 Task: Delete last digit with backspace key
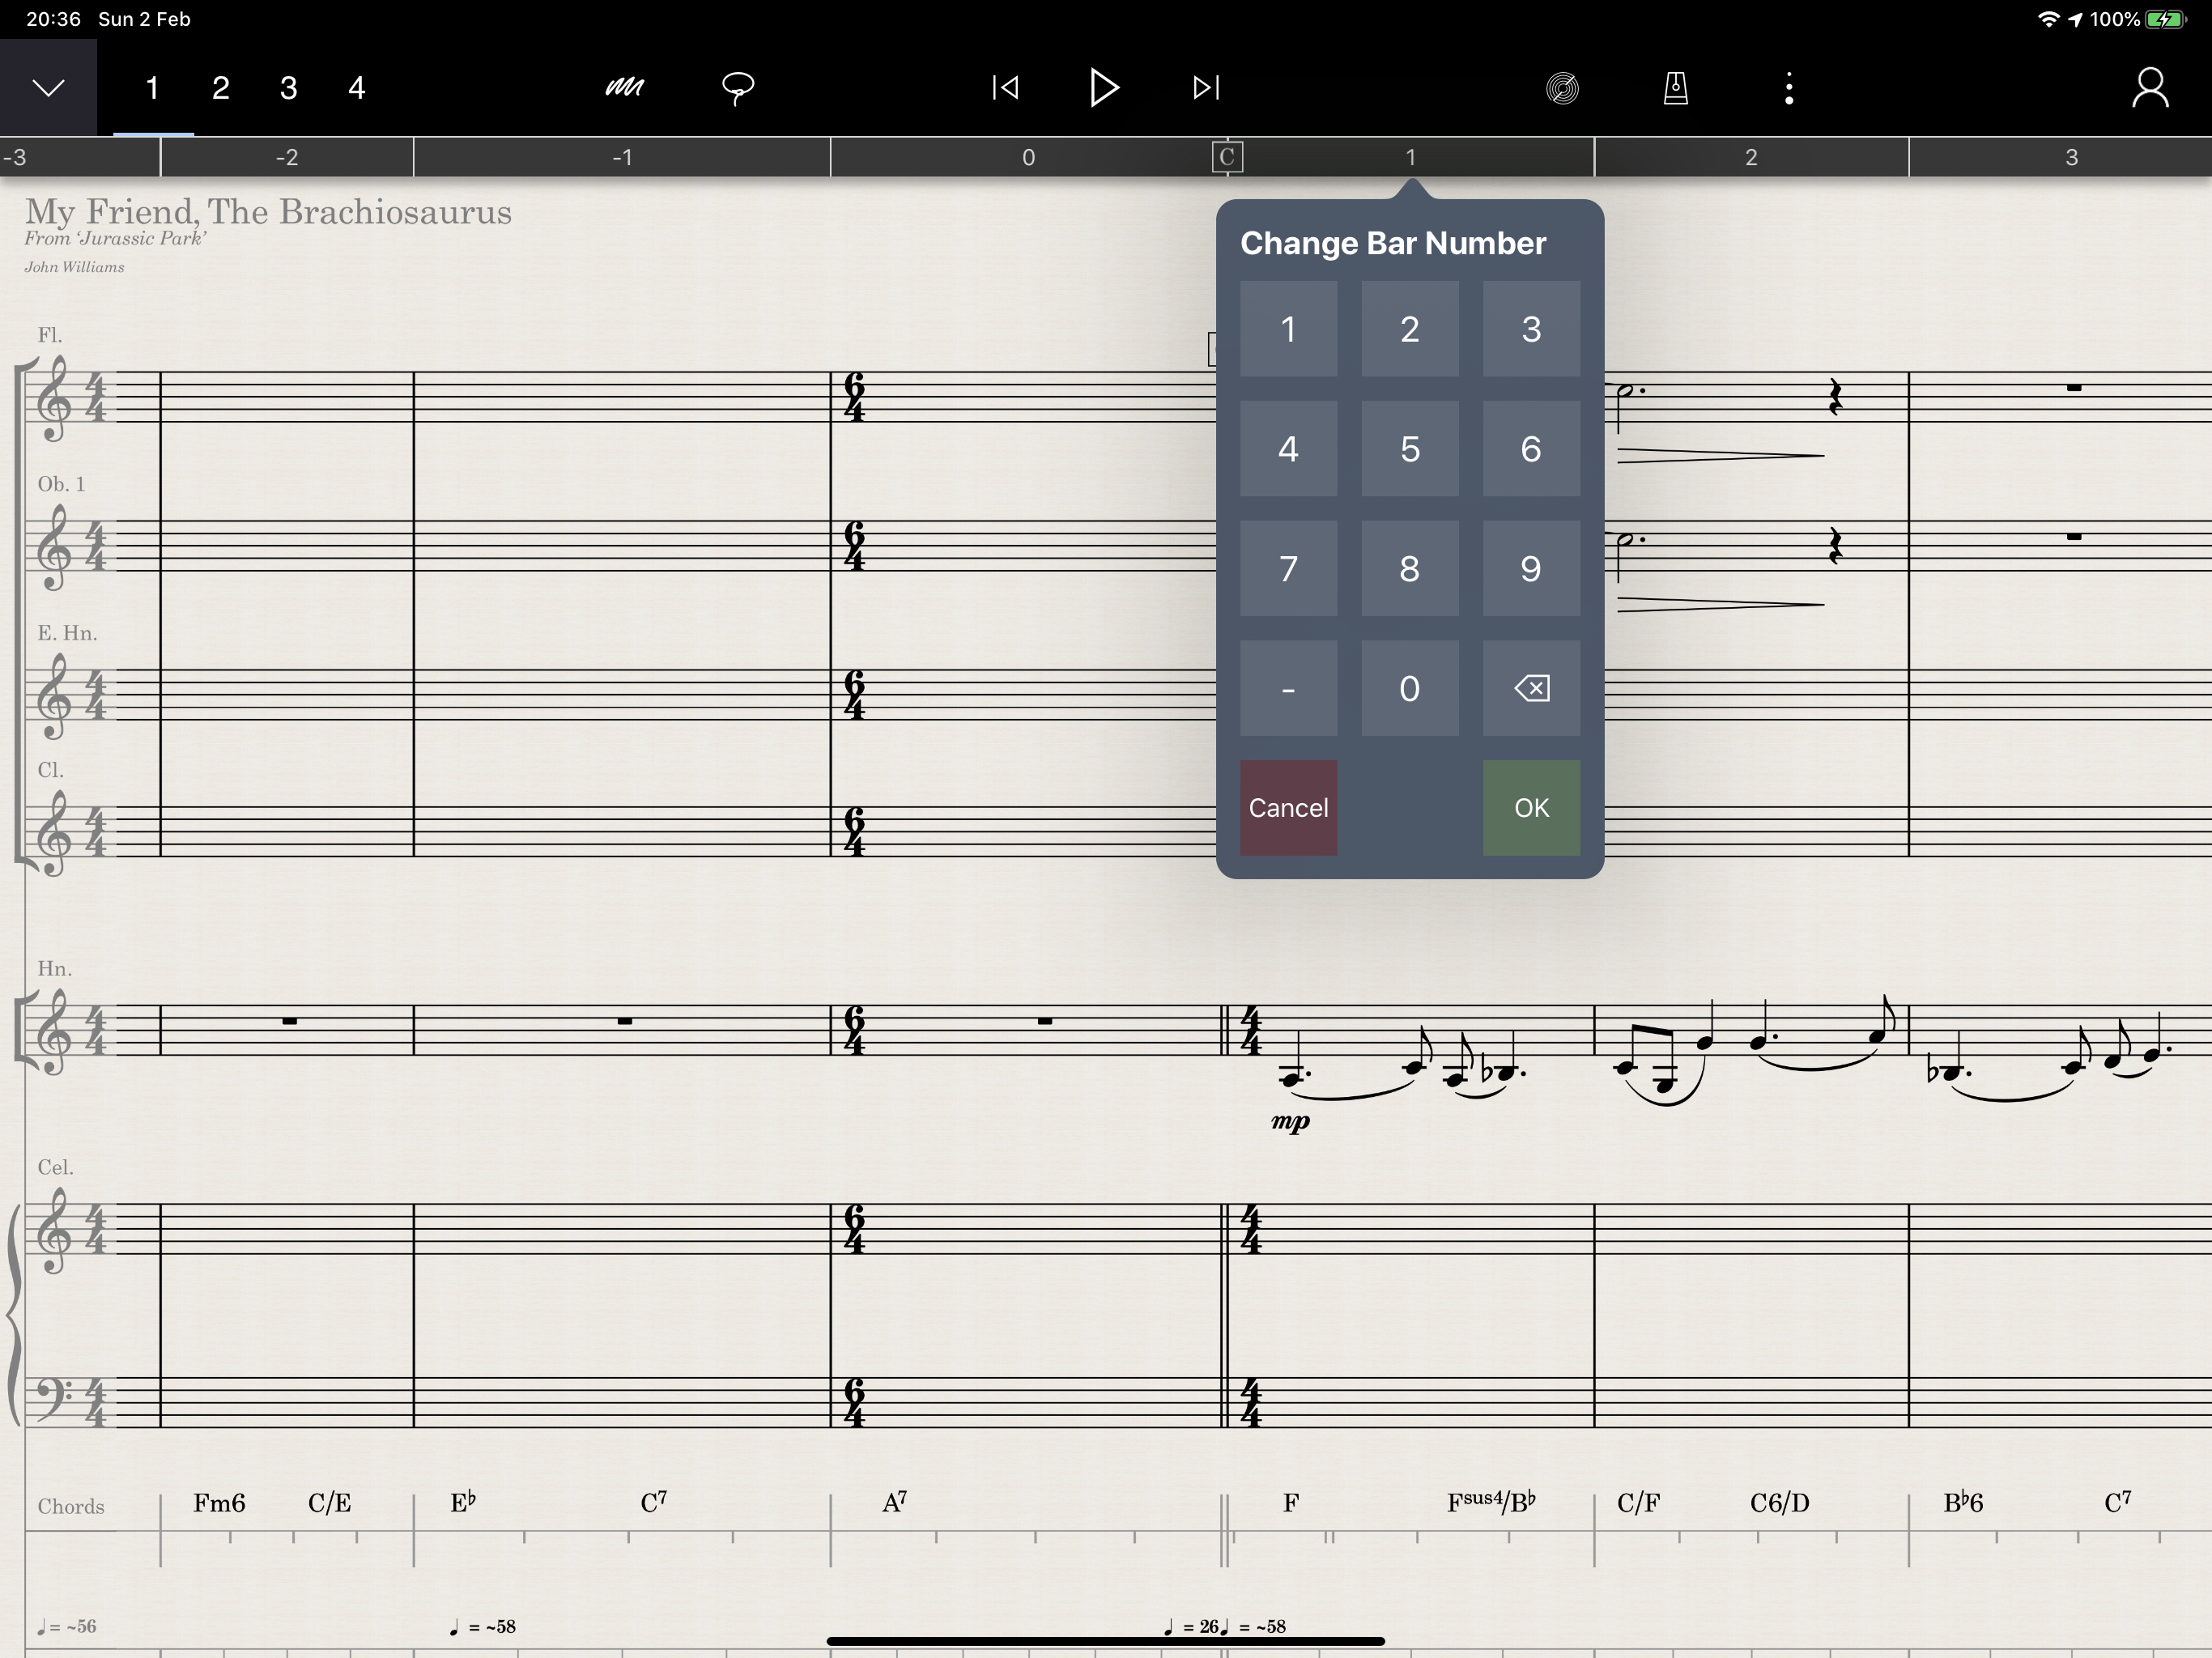click(x=1531, y=688)
